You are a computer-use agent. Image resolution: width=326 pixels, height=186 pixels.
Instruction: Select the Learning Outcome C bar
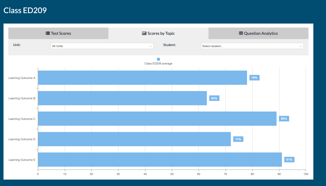pos(157,119)
